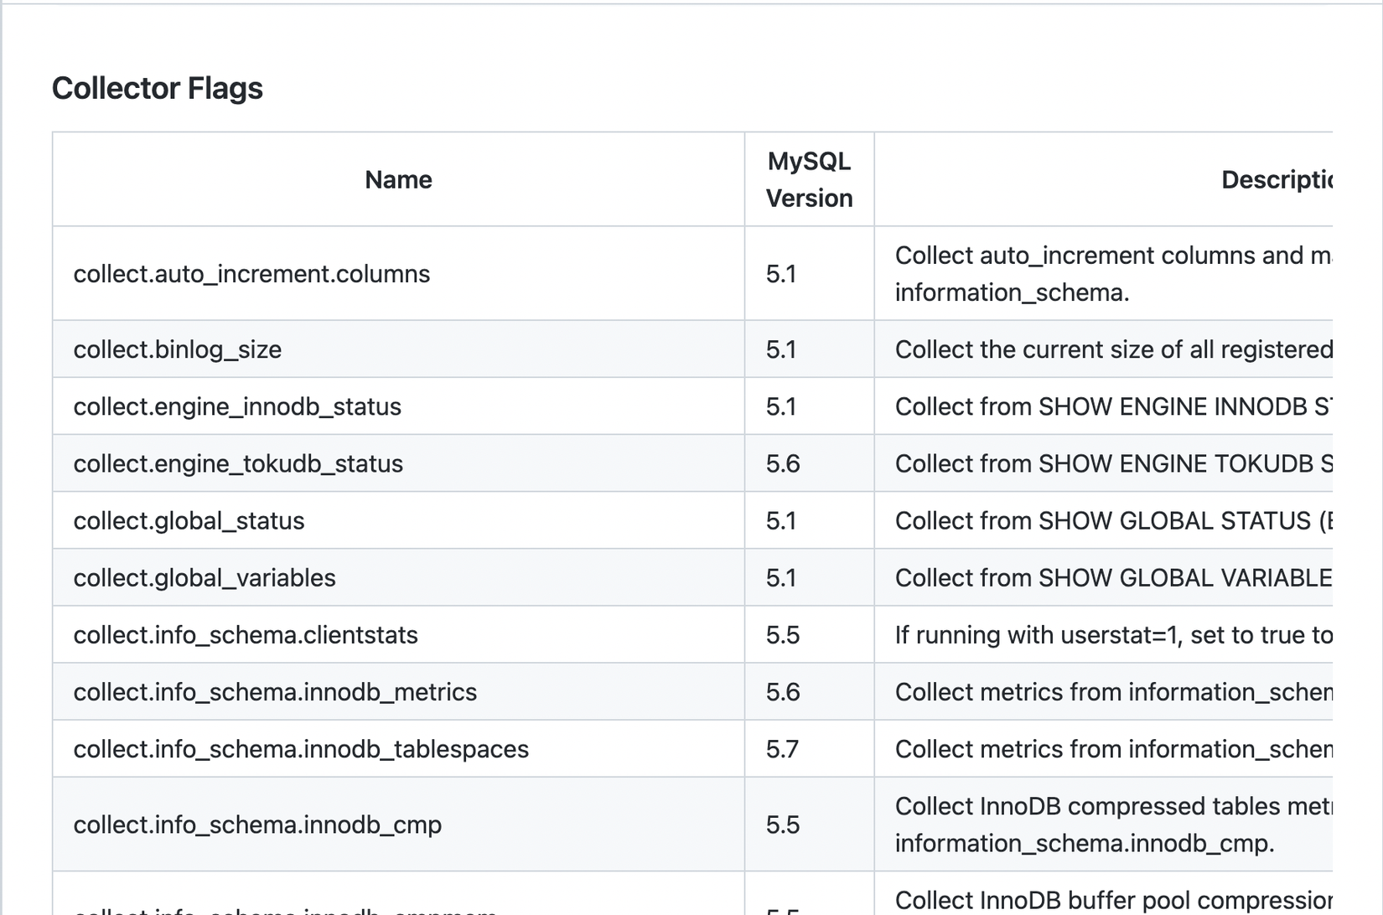
Task: Click the collect.info_schema.innodb_metrics flag name
Action: pyautogui.click(x=275, y=691)
